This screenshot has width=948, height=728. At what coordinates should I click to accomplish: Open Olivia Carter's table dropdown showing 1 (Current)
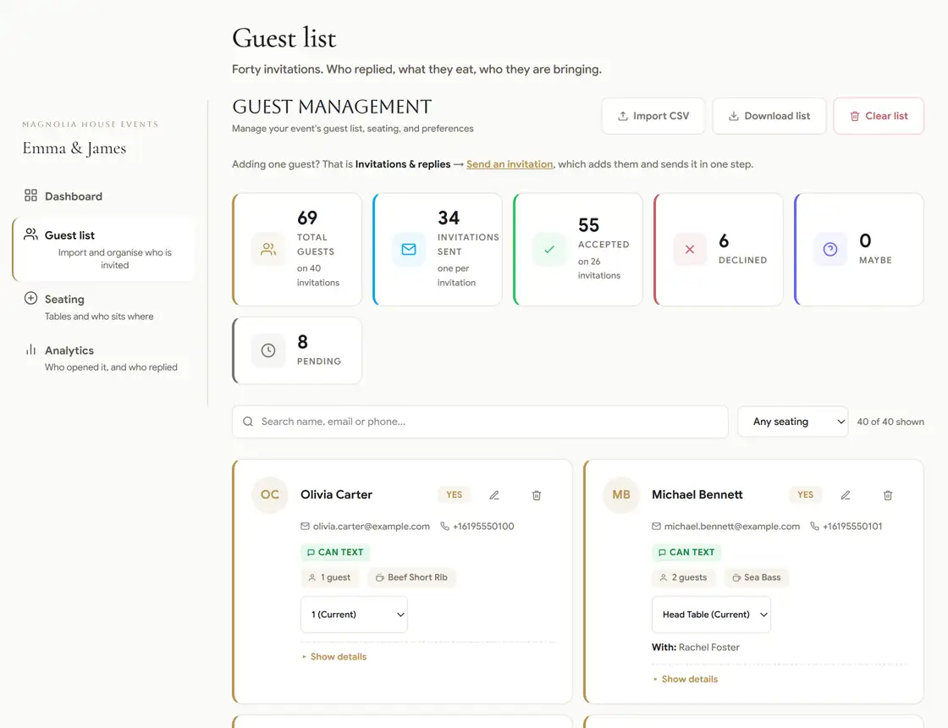[354, 615]
